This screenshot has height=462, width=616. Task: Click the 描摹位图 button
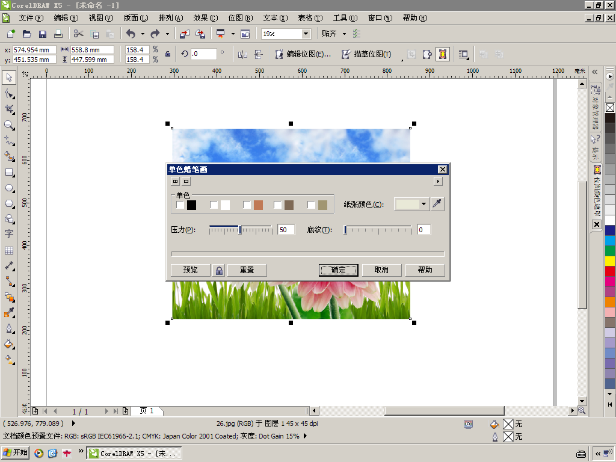[366, 54]
